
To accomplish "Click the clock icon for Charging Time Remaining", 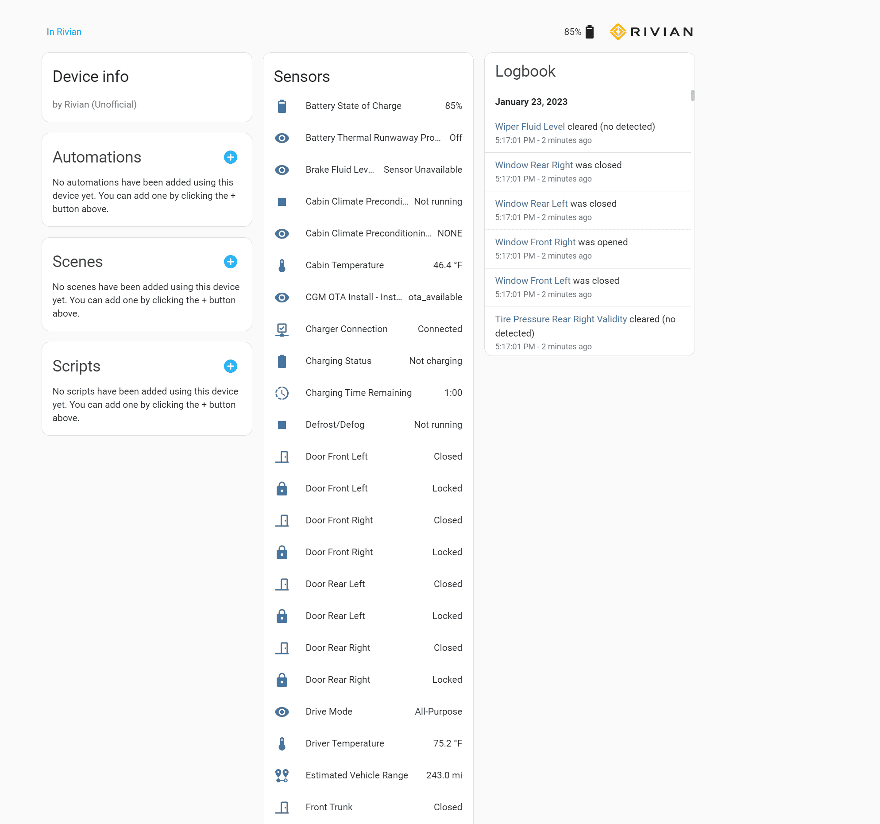I will 282,393.
